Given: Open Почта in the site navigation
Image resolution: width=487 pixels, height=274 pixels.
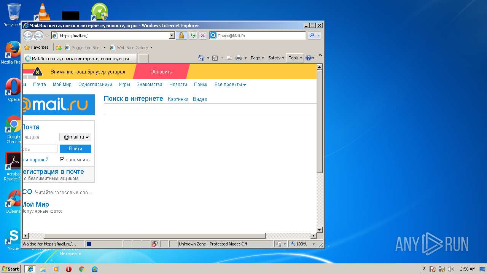Looking at the screenshot, I should (x=39, y=84).
